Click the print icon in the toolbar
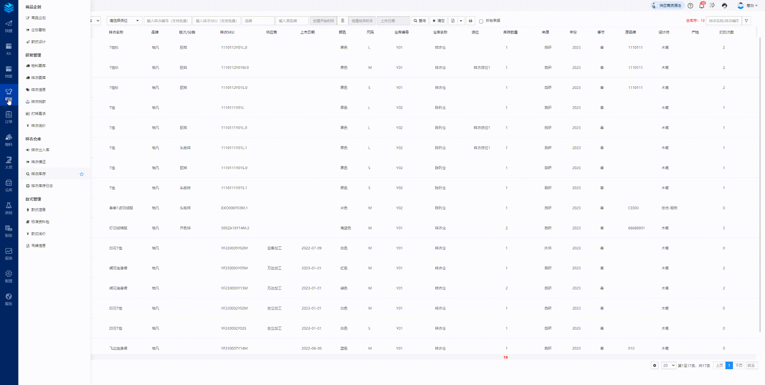This screenshot has width=765, height=385. (x=470, y=21)
